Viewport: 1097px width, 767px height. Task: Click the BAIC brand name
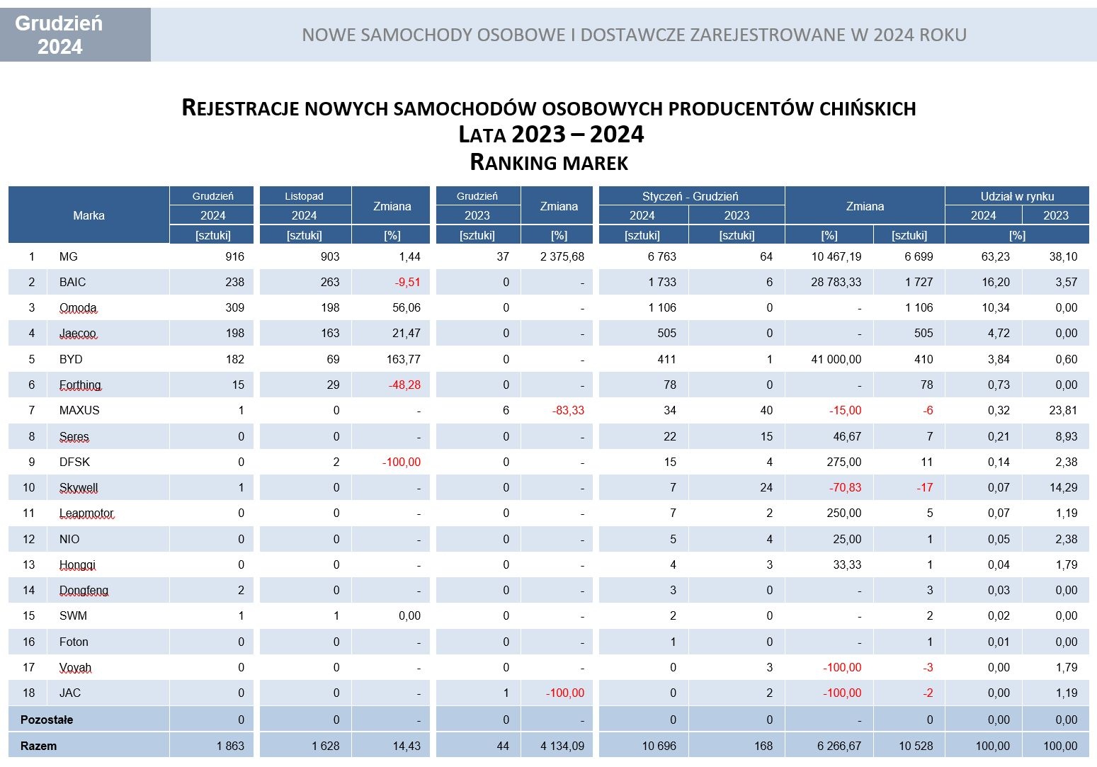tap(72, 282)
